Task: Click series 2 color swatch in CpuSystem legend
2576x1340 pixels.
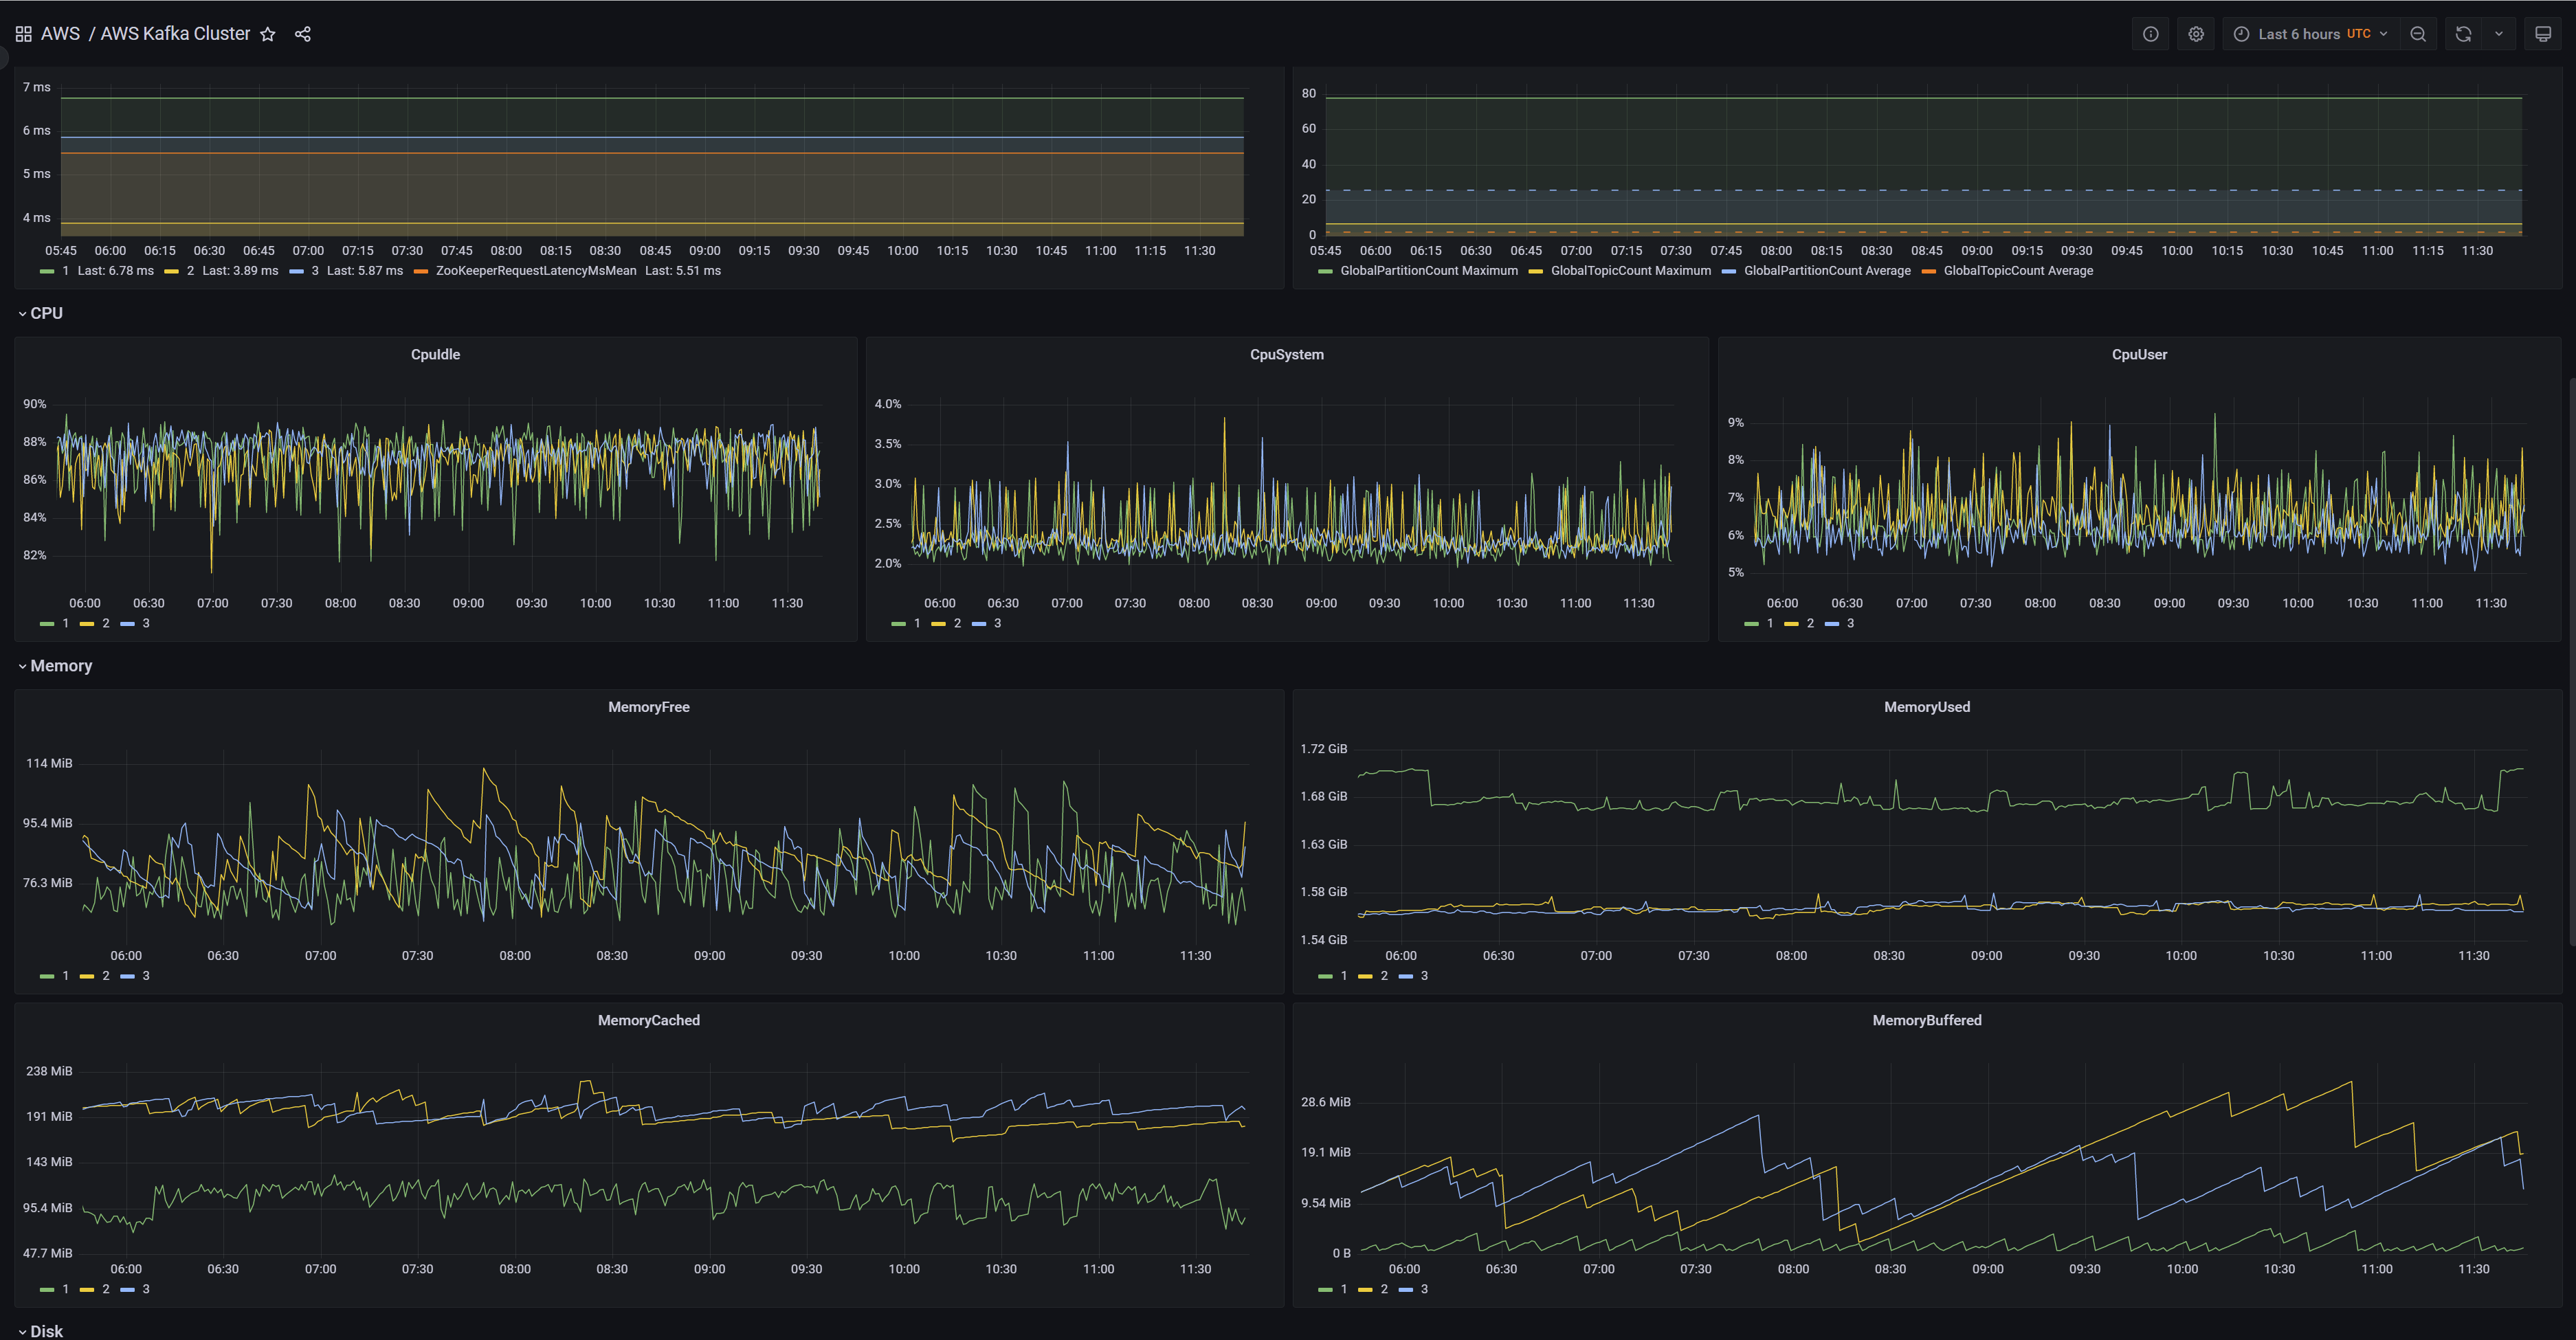Action: 938,624
